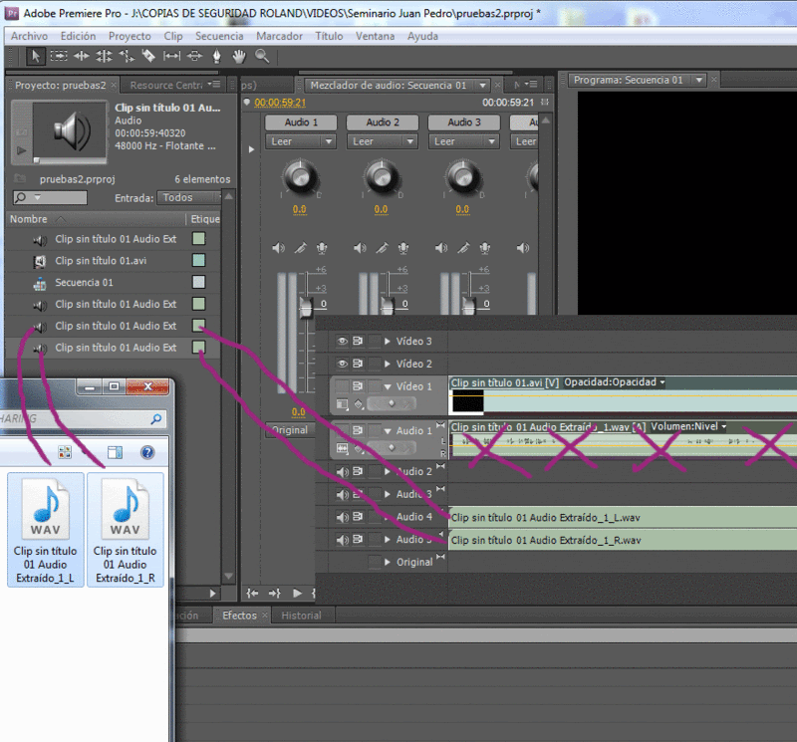Solo the Audio 3 mixer channel

point(463,248)
